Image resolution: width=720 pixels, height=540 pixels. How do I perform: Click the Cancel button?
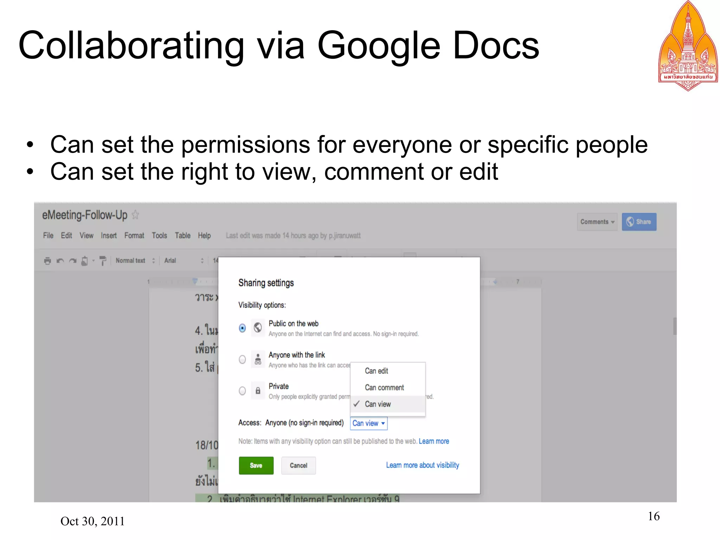click(x=298, y=465)
